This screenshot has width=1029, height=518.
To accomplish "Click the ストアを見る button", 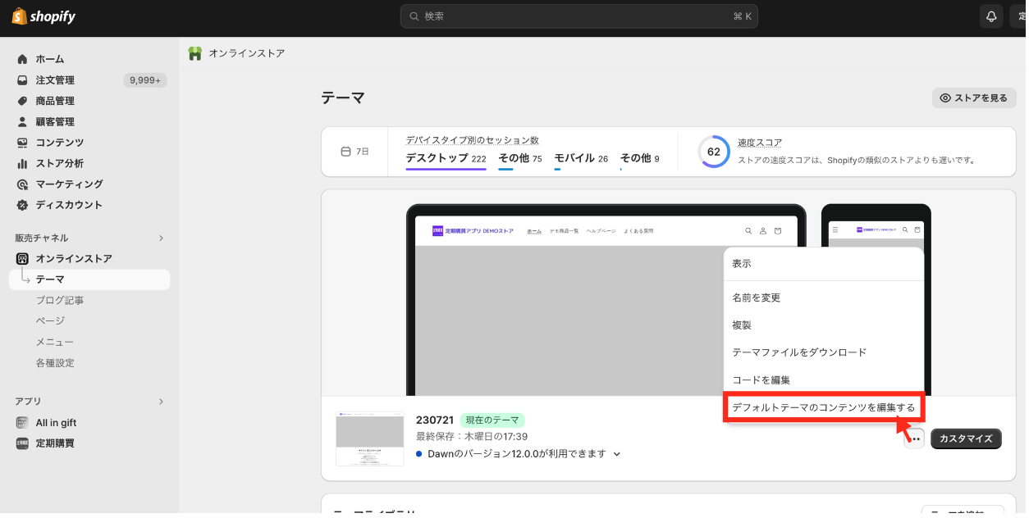I will pos(973,98).
